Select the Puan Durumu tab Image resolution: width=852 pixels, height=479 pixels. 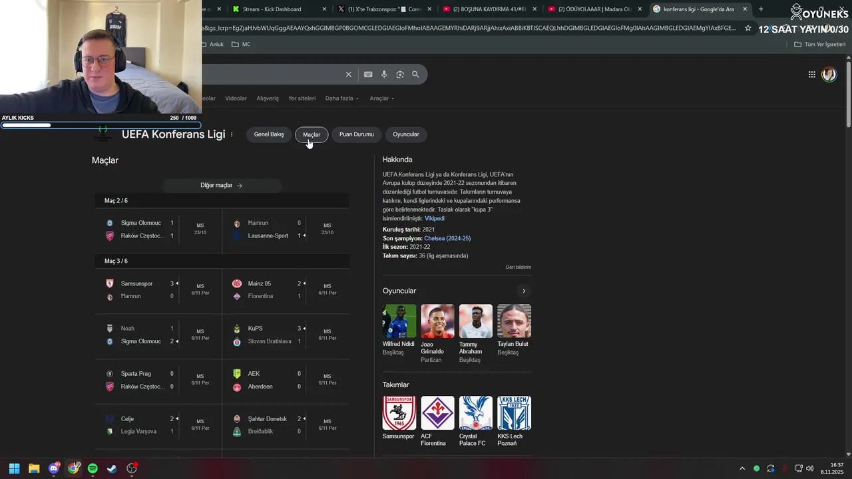coord(357,134)
